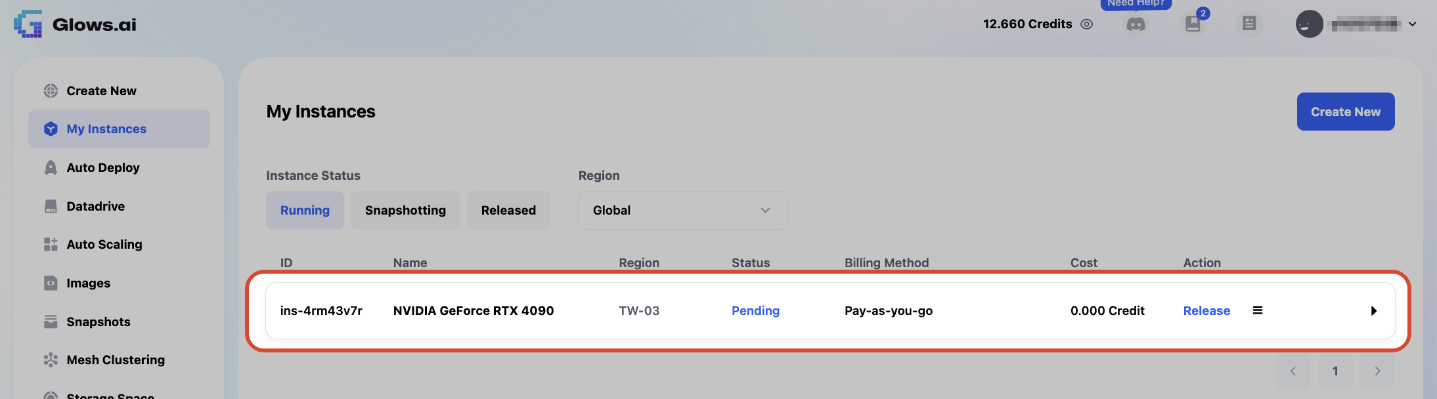The image size is (1437, 399).
Task: Click the blue Create New button
Action: pos(1346,112)
